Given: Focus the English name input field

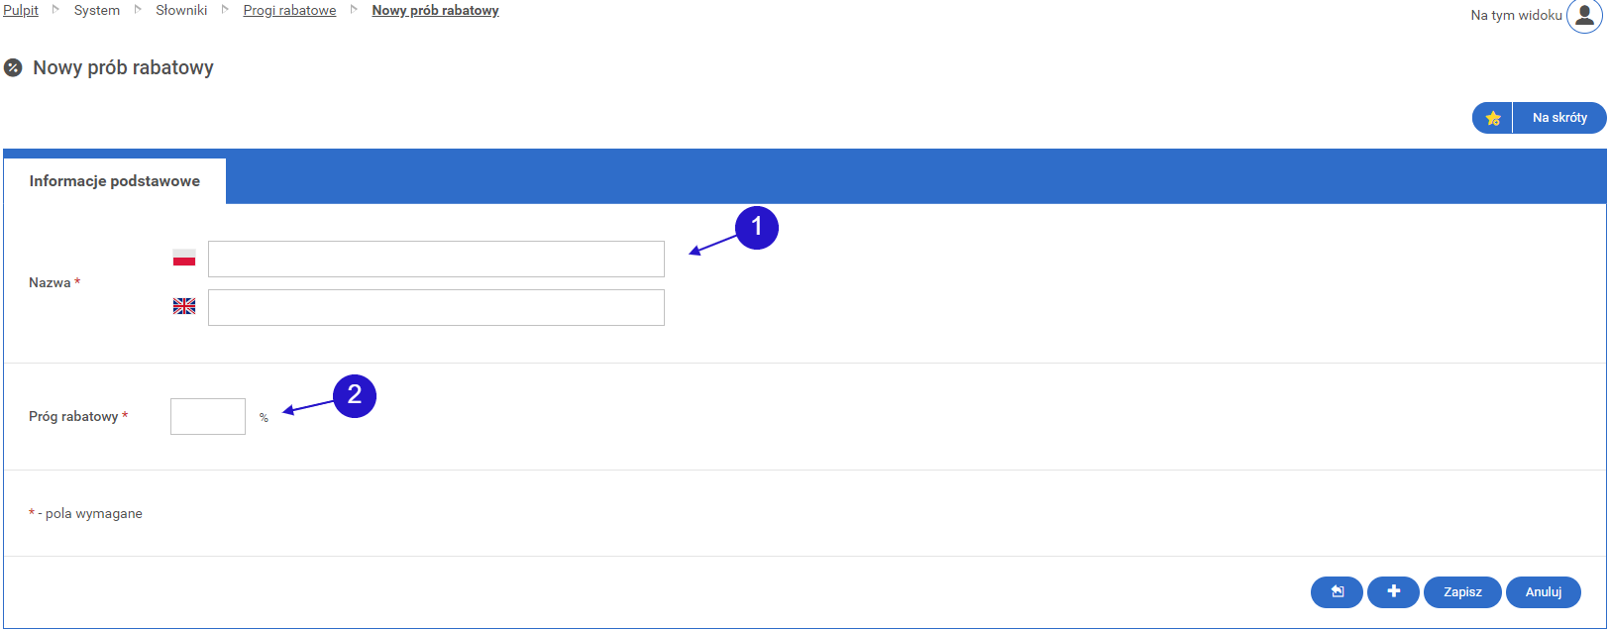Looking at the screenshot, I should click(x=436, y=308).
